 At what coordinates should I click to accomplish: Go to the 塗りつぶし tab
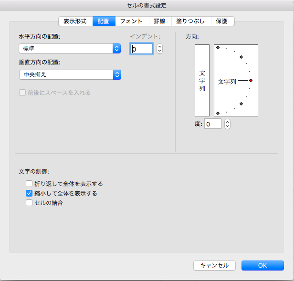tap(190, 21)
